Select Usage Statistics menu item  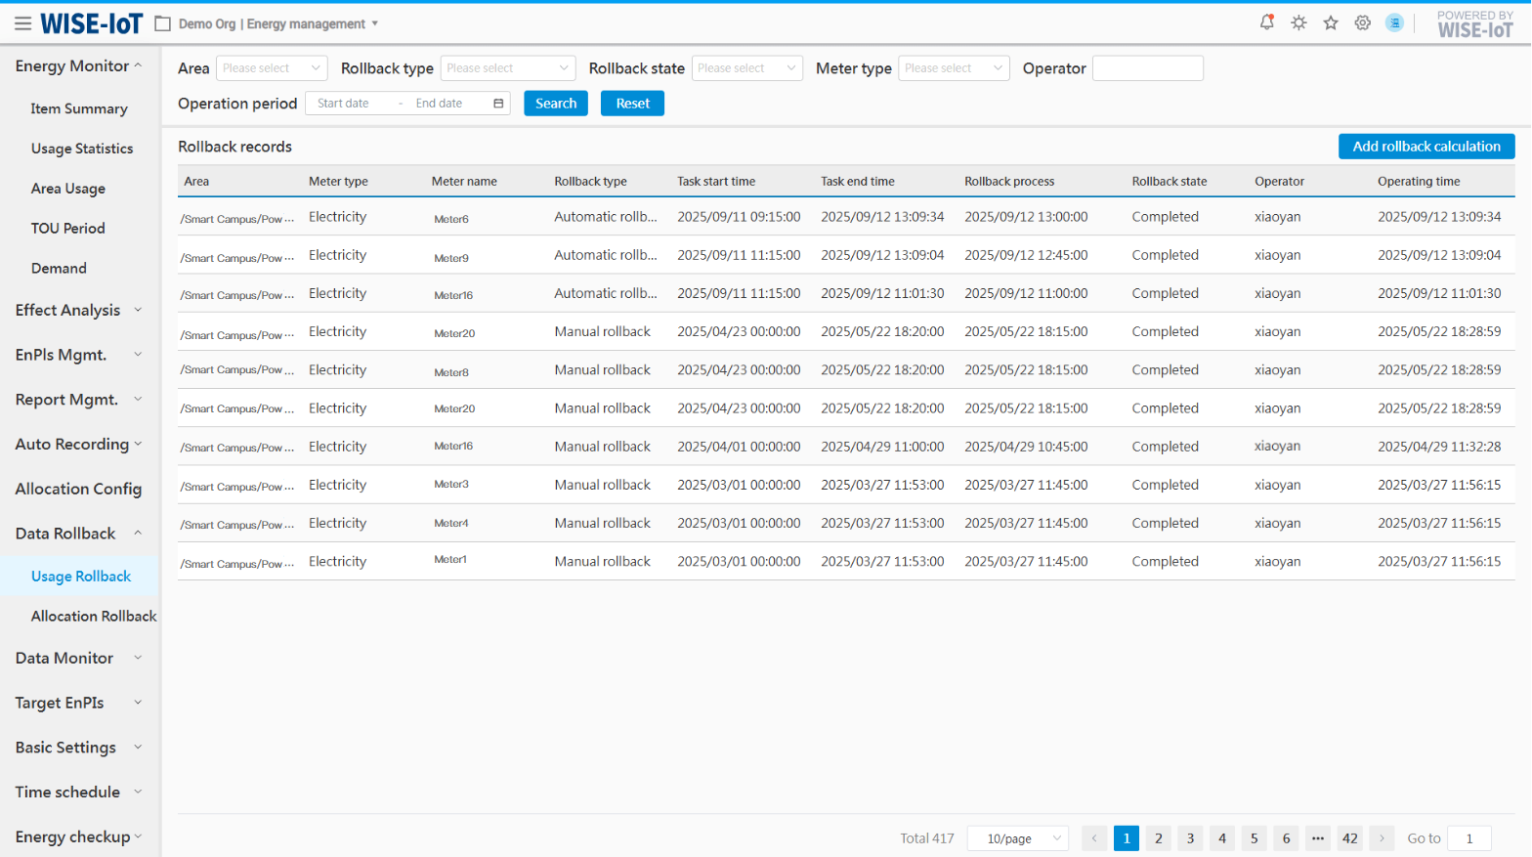pos(82,149)
